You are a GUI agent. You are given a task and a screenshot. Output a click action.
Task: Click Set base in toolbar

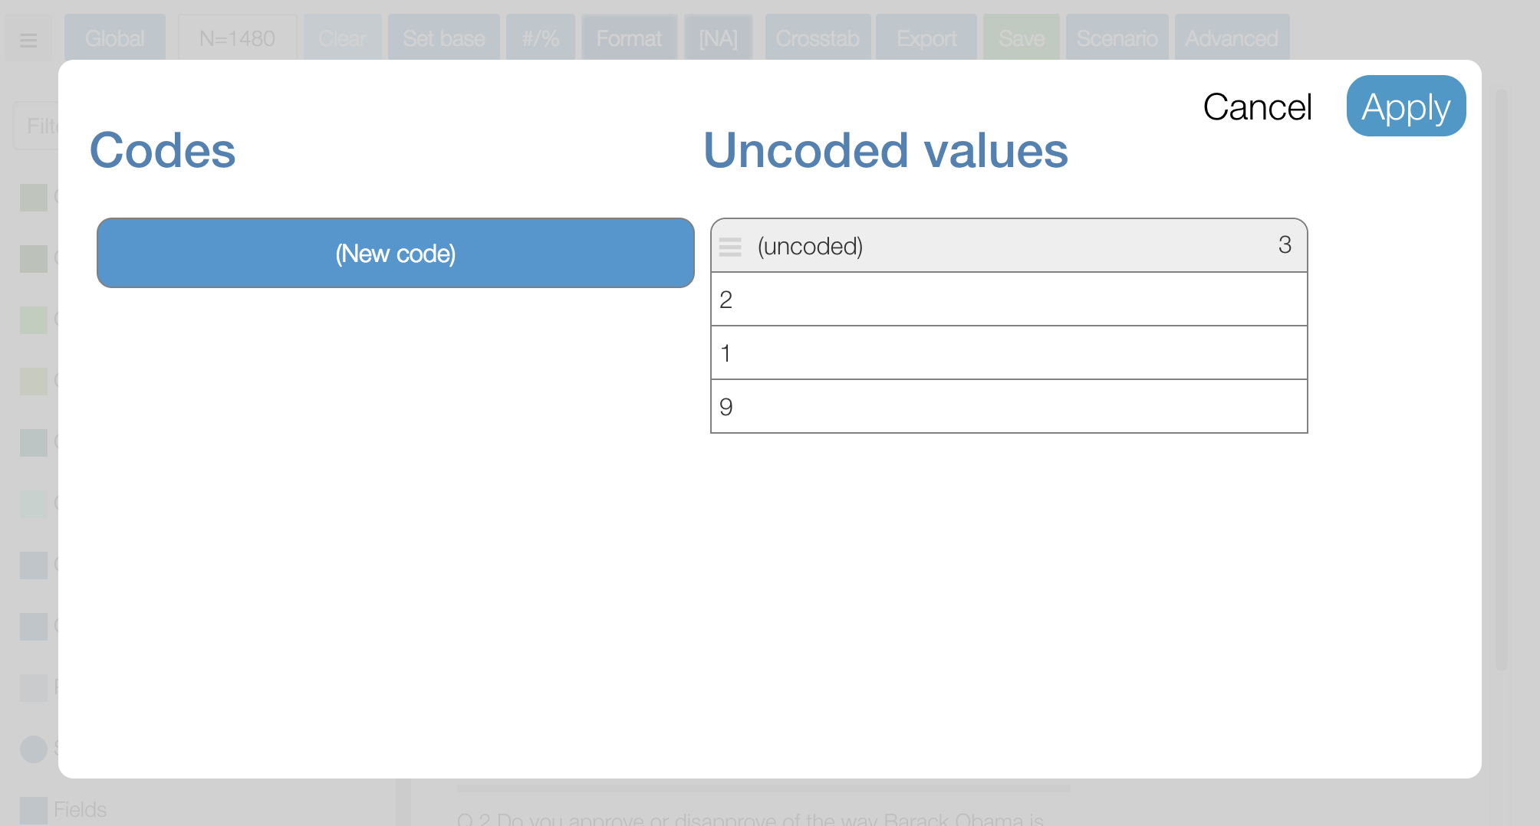click(x=443, y=38)
